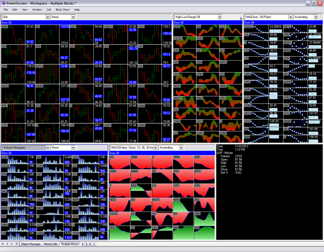
Task: Click small arrow beside High Low Range Fill
Action: [241, 18]
